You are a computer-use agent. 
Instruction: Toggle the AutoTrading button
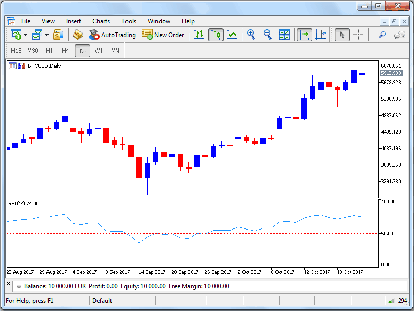coord(113,35)
